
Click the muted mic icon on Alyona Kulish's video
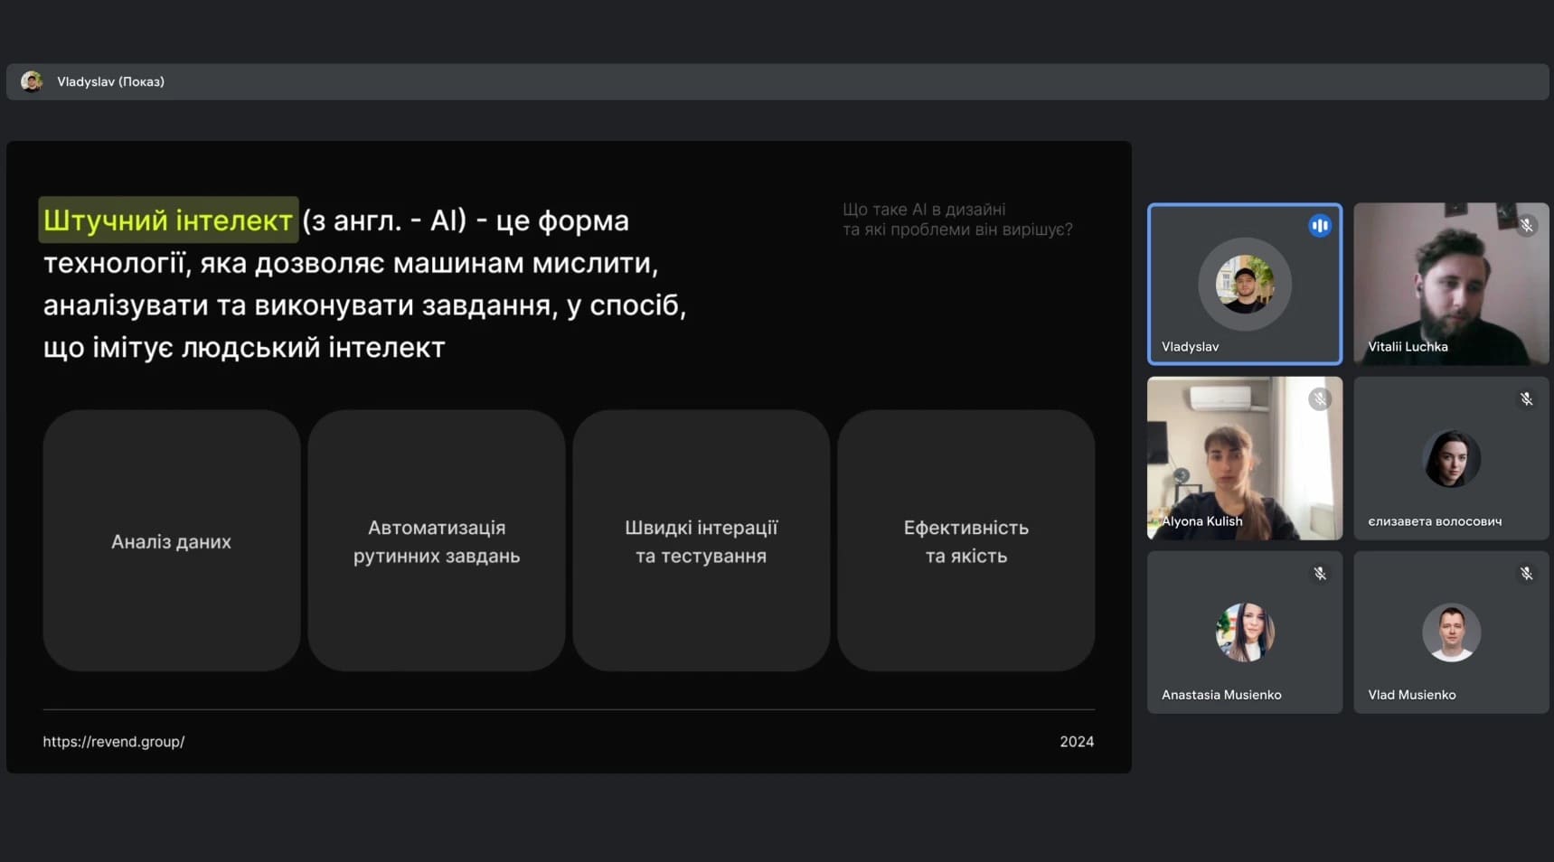coord(1319,399)
